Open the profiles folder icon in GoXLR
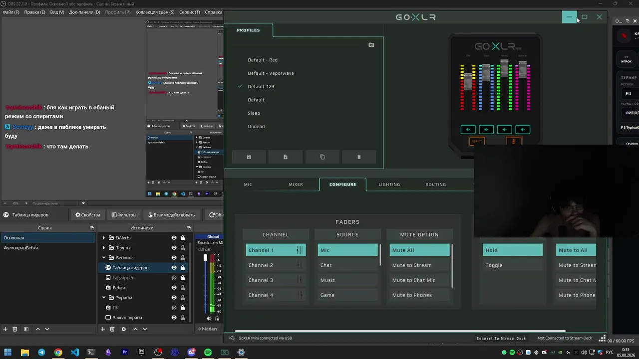 point(371,45)
